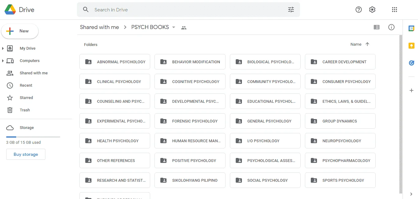Screen dimensions: 418x199
Task: Select PSYCHOPHARMACOLOGY folder
Action: tap(340, 160)
